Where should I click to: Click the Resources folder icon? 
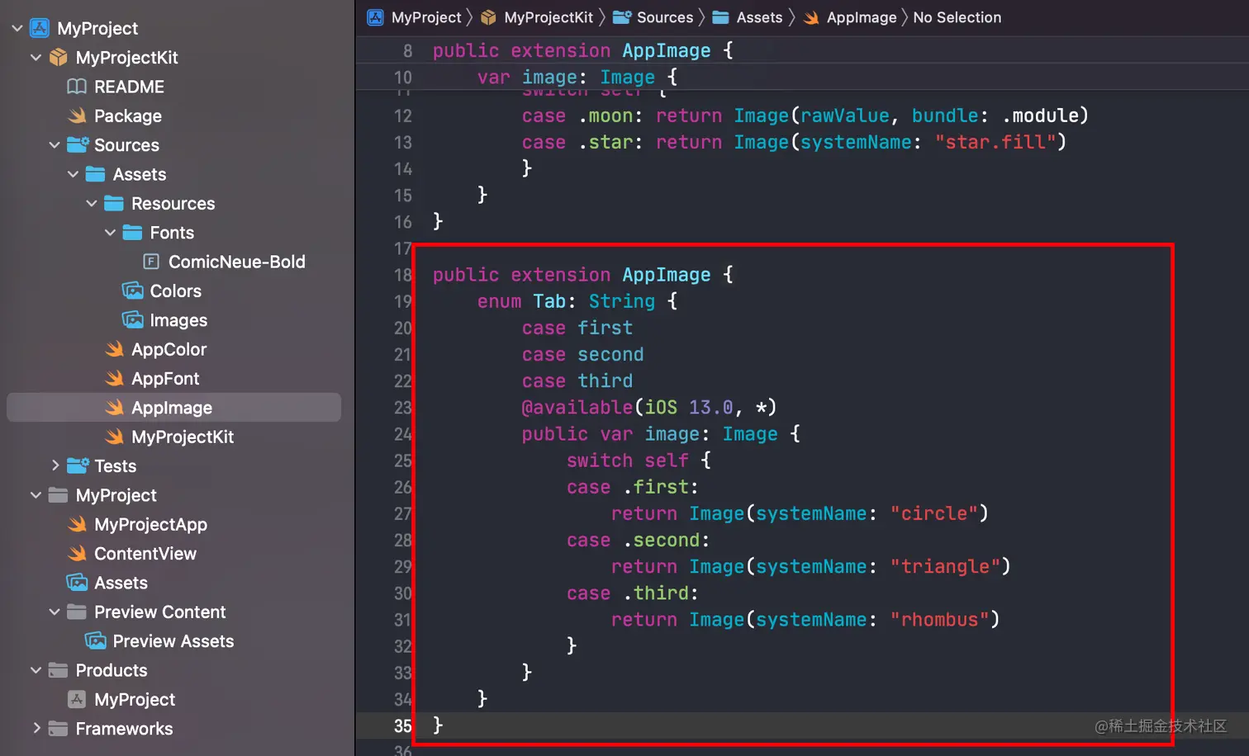(x=114, y=203)
